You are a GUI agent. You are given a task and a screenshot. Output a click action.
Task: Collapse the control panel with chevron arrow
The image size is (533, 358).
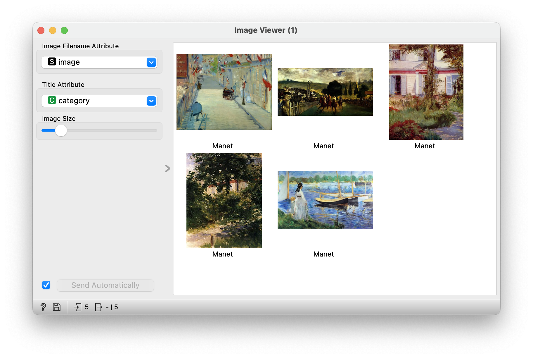point(167,168)
